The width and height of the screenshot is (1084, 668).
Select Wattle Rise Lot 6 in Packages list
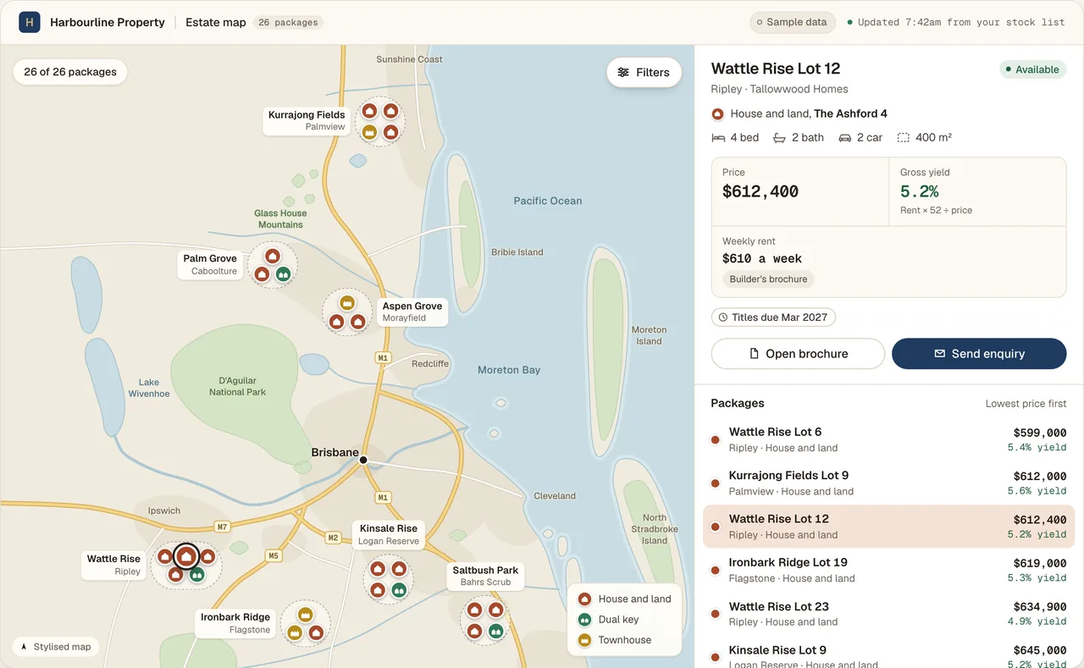(889, 440)
